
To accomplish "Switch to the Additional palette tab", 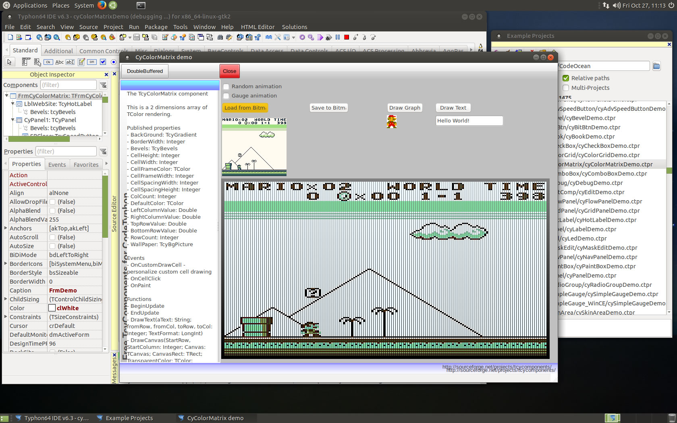I will click(58, 51).
